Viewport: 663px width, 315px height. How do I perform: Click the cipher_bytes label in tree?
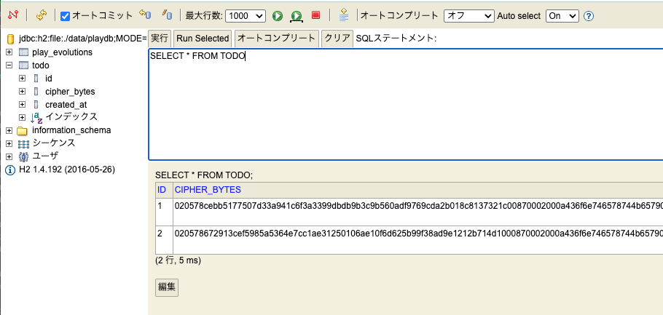click(x=70, y=92)
